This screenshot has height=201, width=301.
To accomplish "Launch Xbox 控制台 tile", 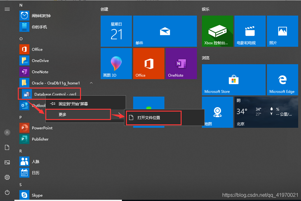I will (218, 31).
